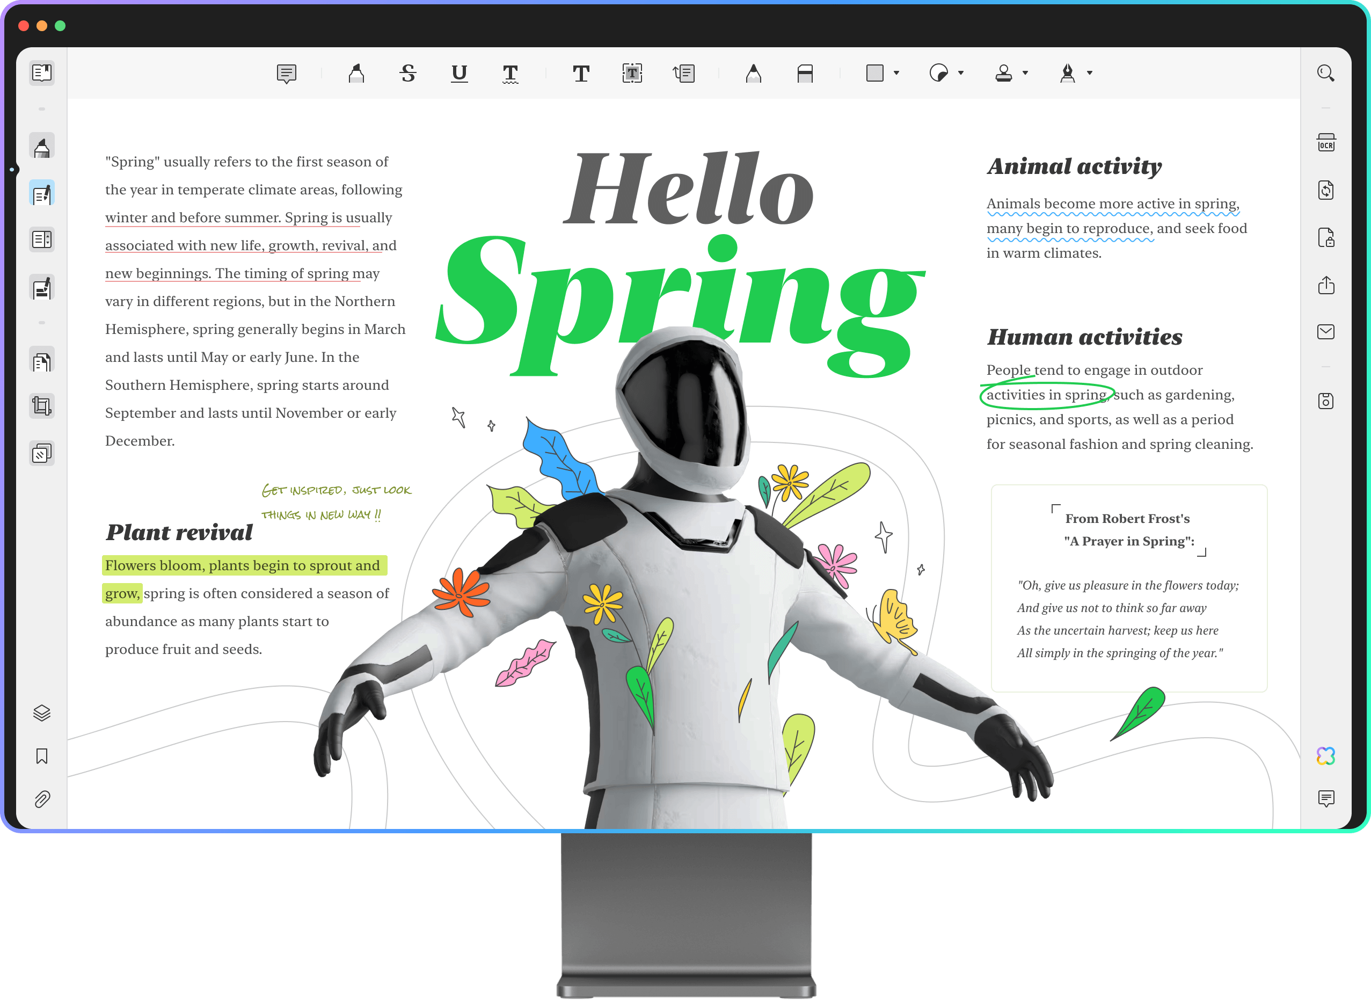This screenshot has height=1004, width=1371.
Task: Select the text box insertion tool
Action: click(x=631, y=71)
